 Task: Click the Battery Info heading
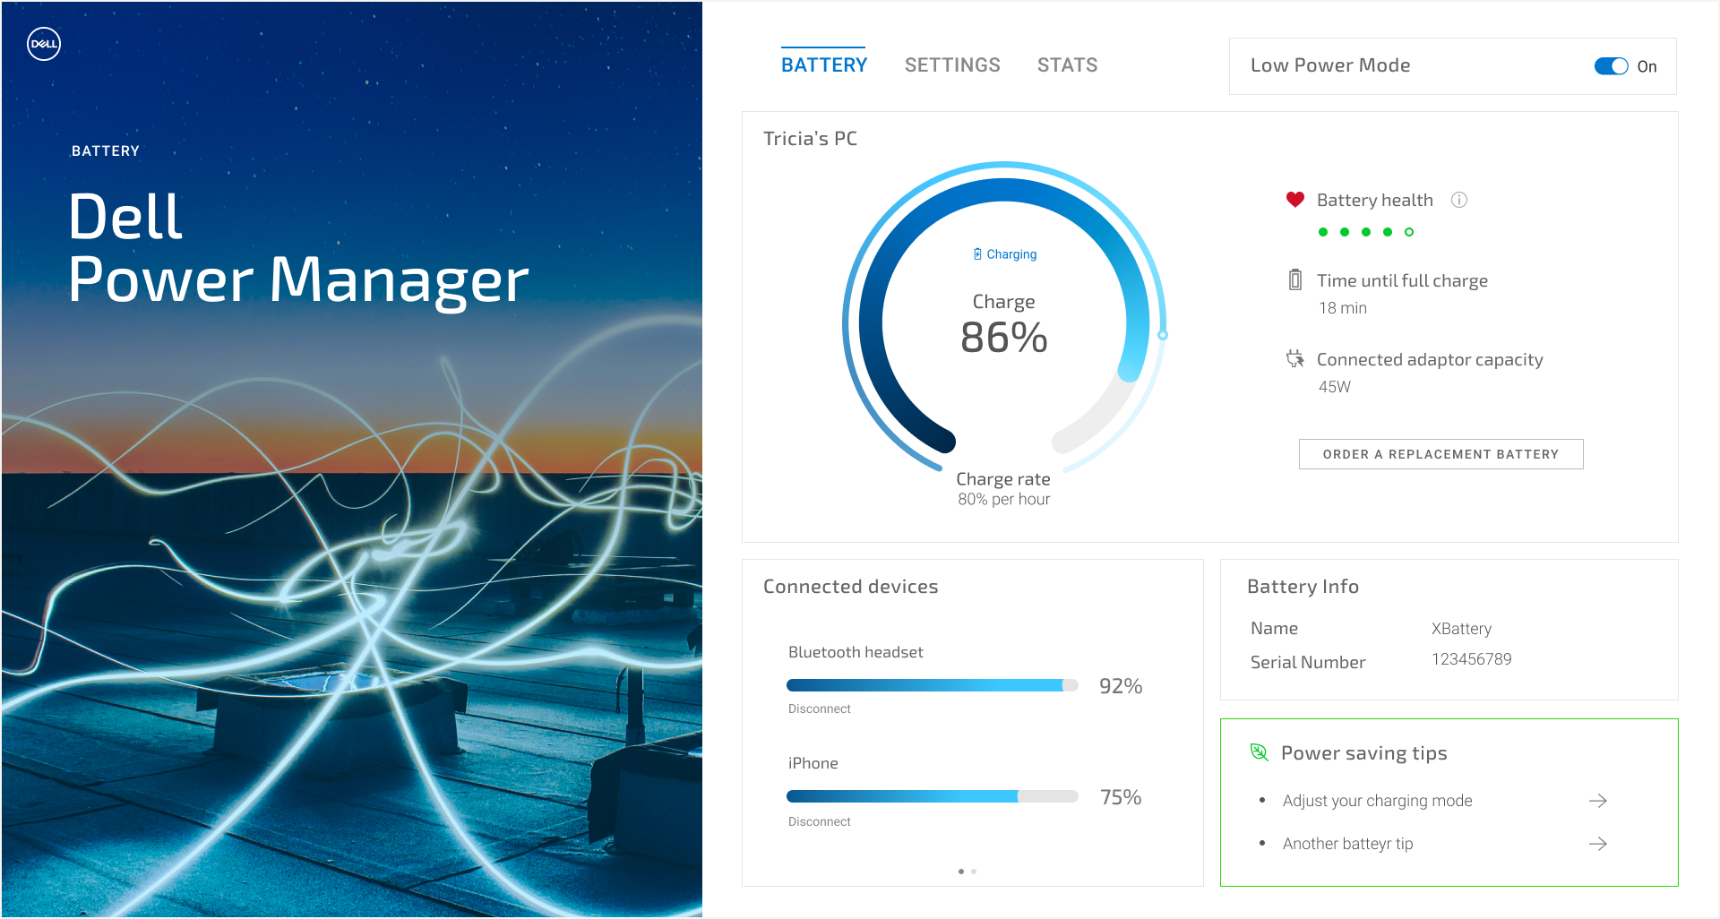[1303, 587]
